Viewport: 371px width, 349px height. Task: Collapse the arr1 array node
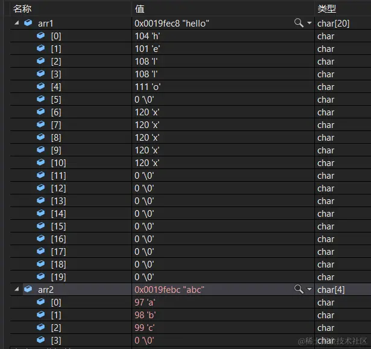tap(17, 23)
